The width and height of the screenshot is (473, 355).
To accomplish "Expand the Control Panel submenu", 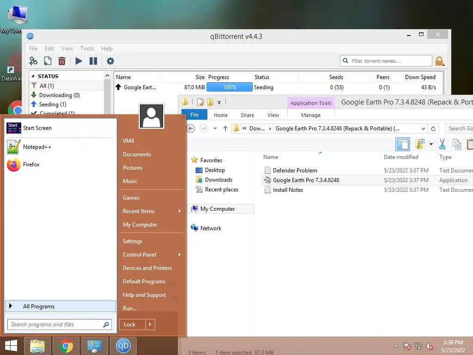I will click(x=152, y=255).
